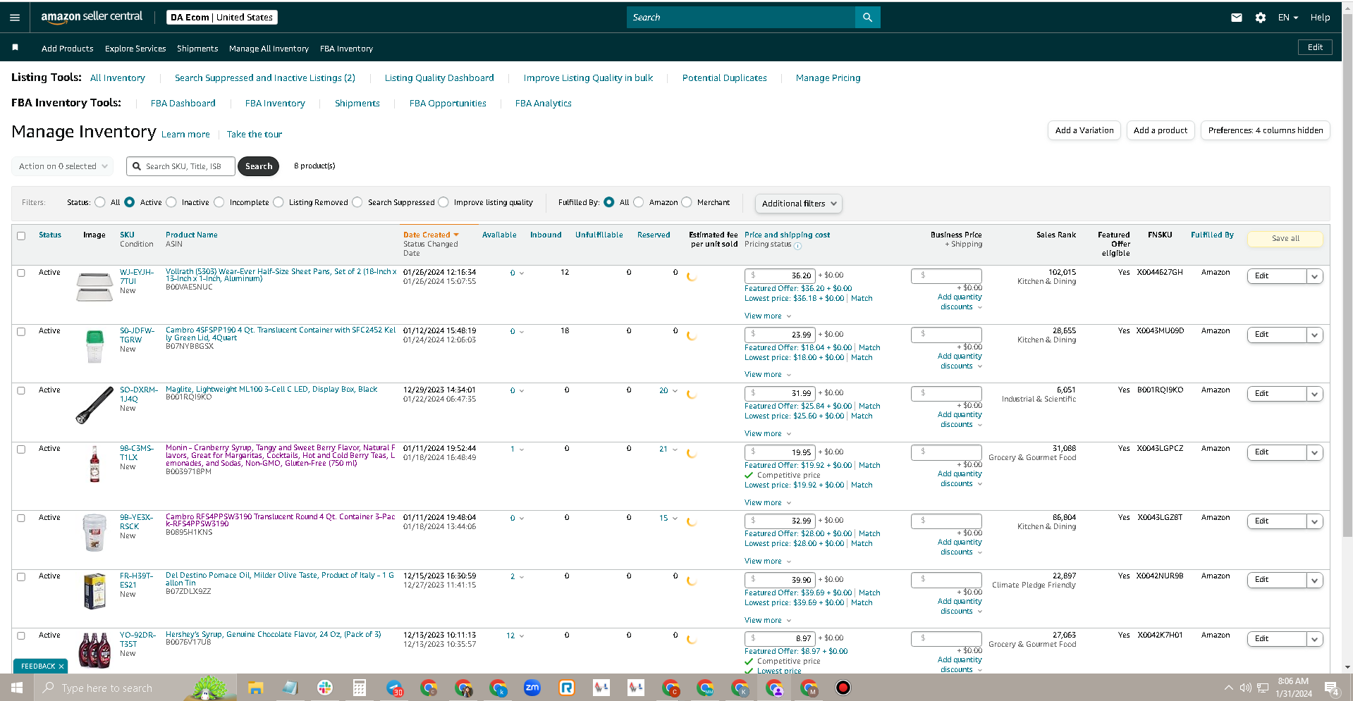
Task: Open Zoom from the taskbar
Action: click(532, 688)
